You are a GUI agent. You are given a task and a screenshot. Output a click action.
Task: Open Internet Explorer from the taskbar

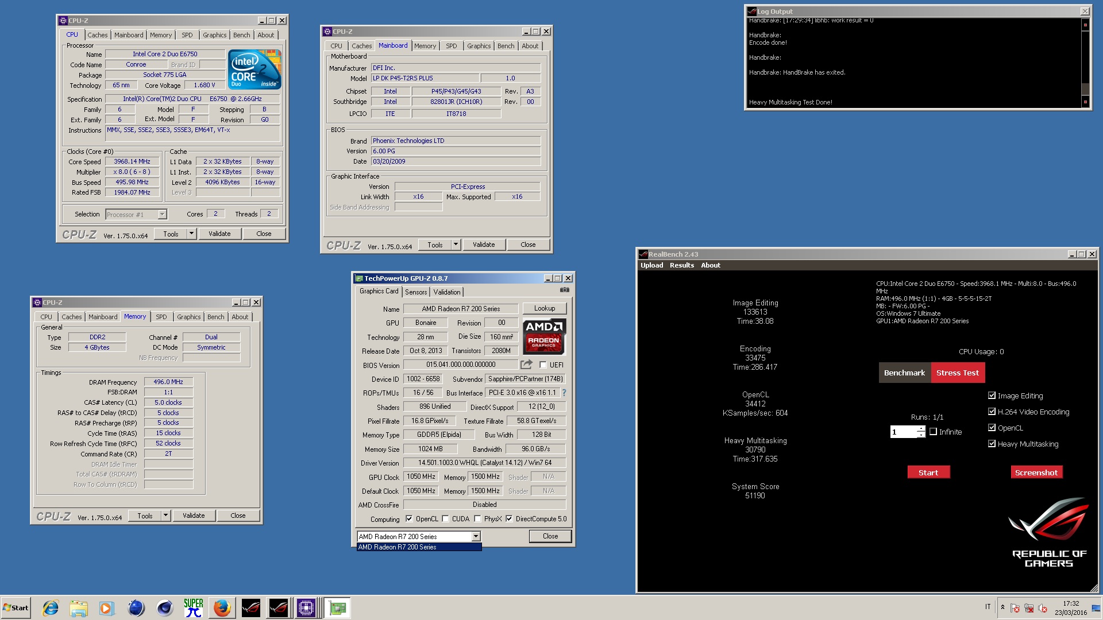pos(51,608)
